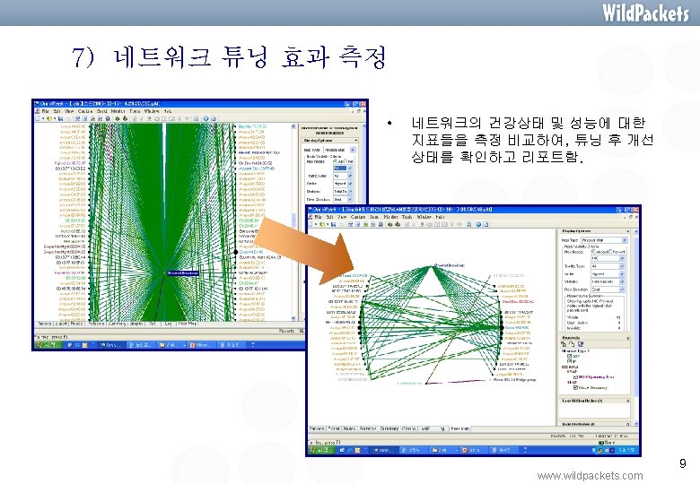700x484 pixels.
Task: Click blue Help icon in front window toolbar
Action: pos(478,225)
